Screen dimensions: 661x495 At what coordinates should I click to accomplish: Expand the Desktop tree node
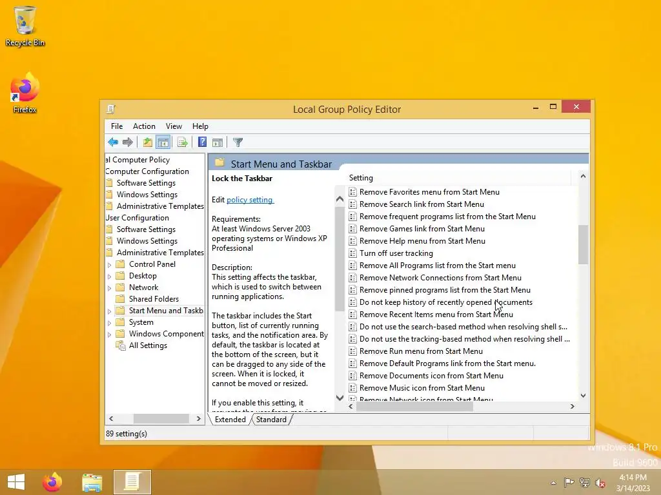coord(110,277)
